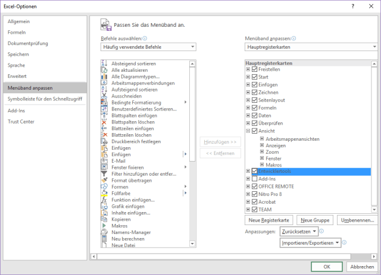Open the Formeln options category
381x275 pixels.
17,32
